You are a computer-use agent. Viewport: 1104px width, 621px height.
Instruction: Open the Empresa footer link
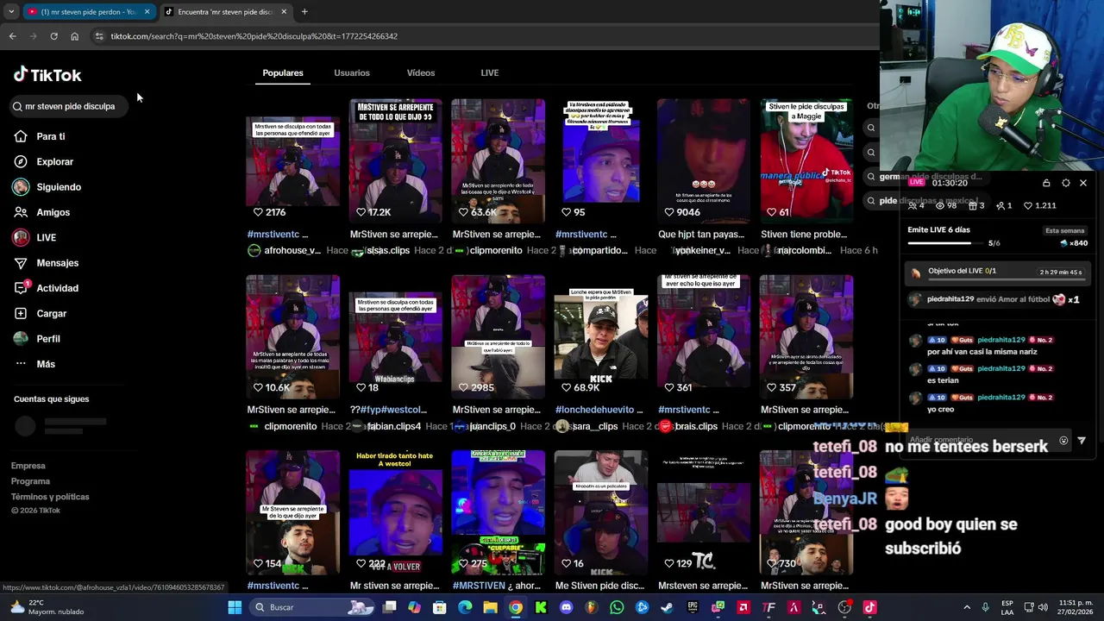click(28, 466)
